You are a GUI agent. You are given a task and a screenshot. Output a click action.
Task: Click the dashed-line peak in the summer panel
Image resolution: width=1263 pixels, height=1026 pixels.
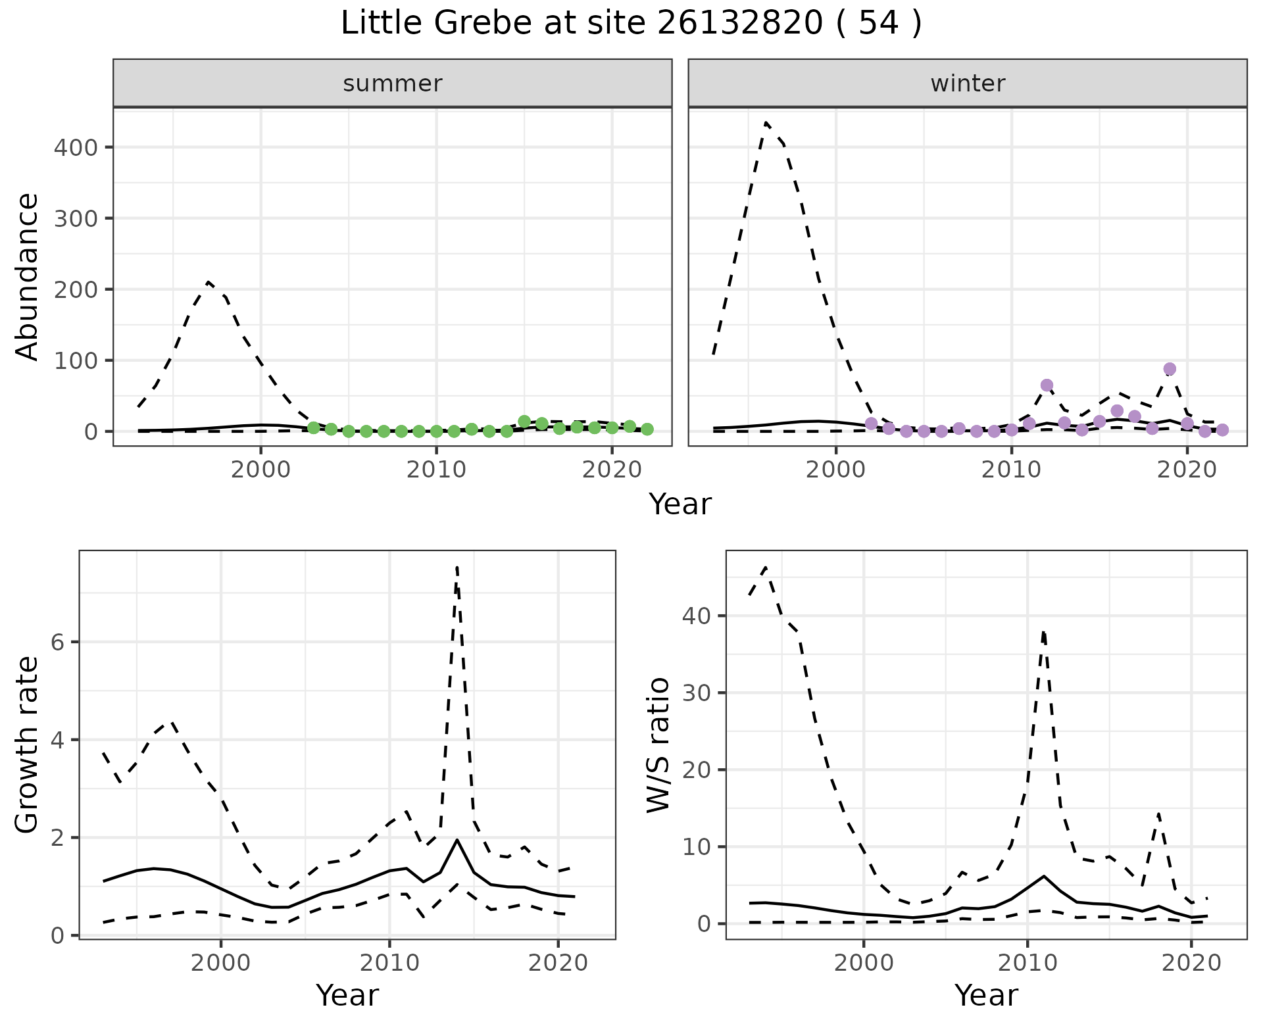click(208, 283)
